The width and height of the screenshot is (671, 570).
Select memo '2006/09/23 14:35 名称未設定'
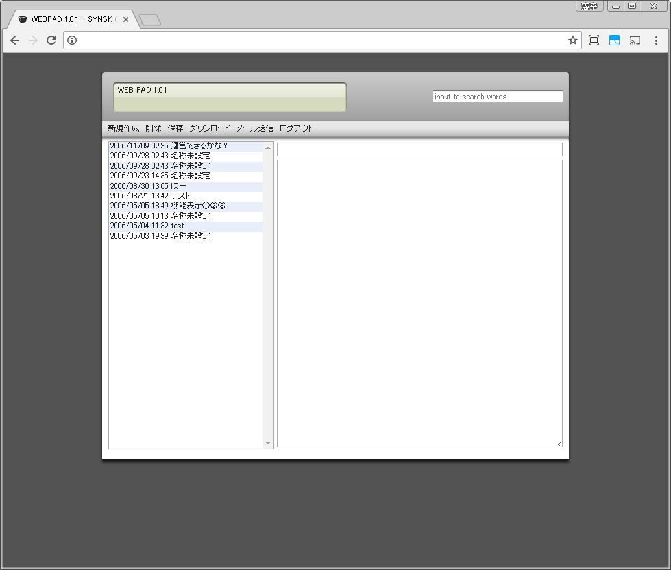(186, 176)
